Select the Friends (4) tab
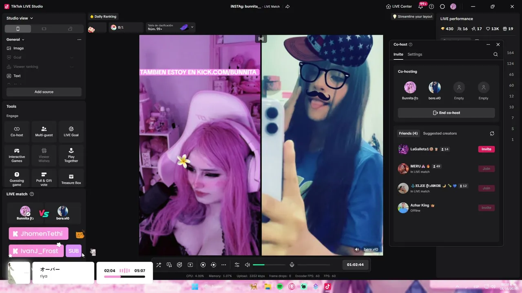This screenshot has width=522, height=293. [x=408, y=133]
